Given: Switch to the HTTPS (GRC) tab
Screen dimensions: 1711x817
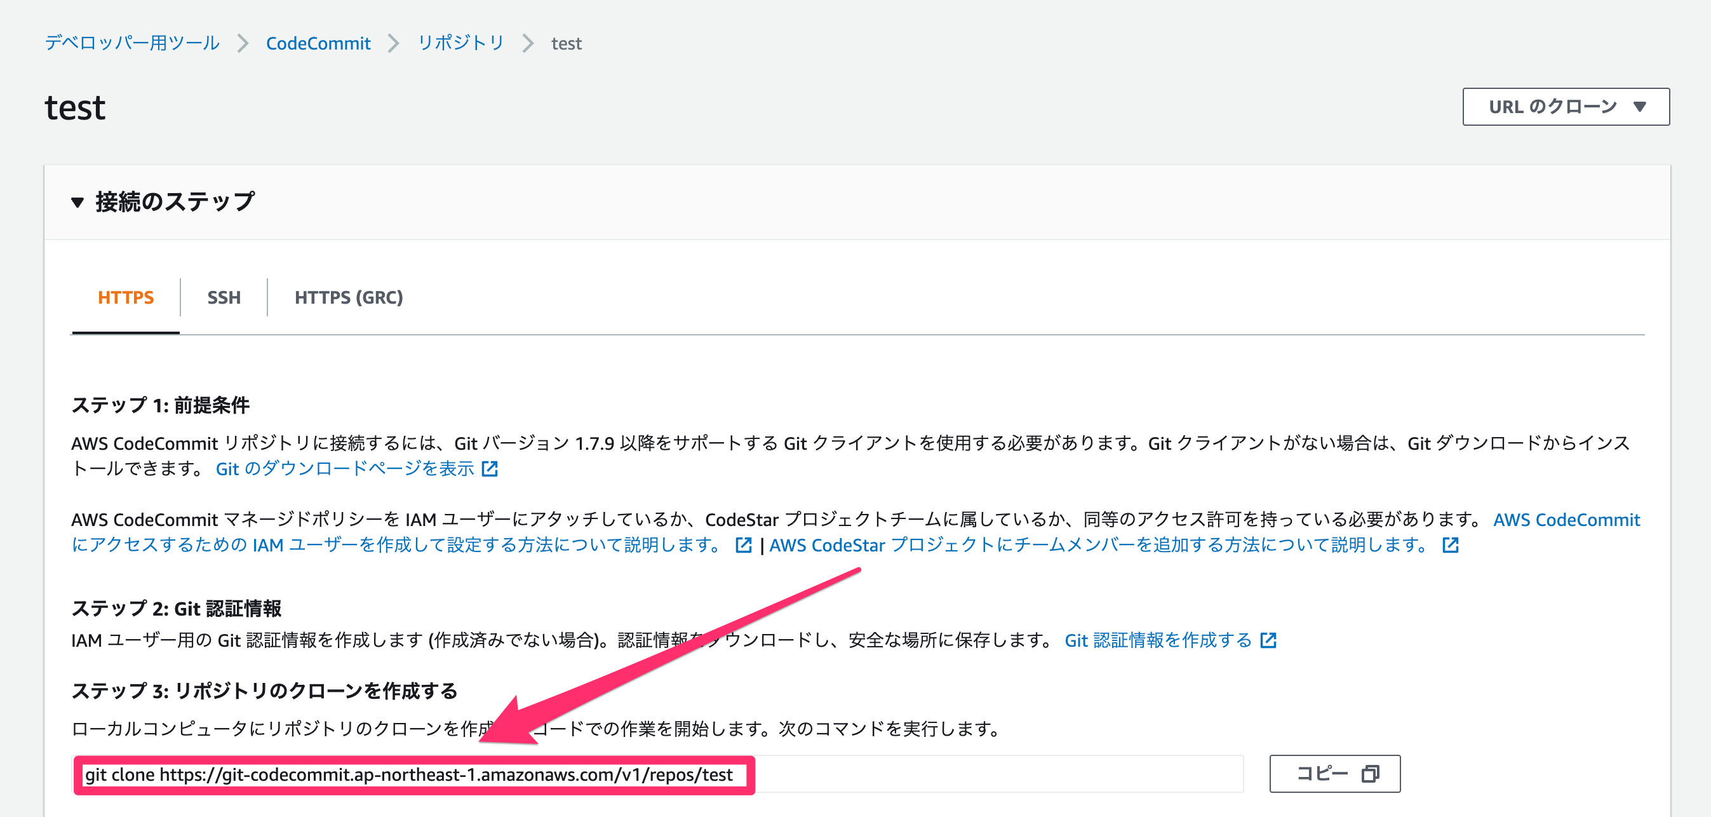Looking at the screenshot, I should click(349, 297).
